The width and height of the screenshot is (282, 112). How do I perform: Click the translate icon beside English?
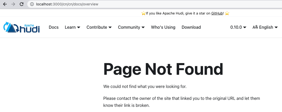pos(255,27)
